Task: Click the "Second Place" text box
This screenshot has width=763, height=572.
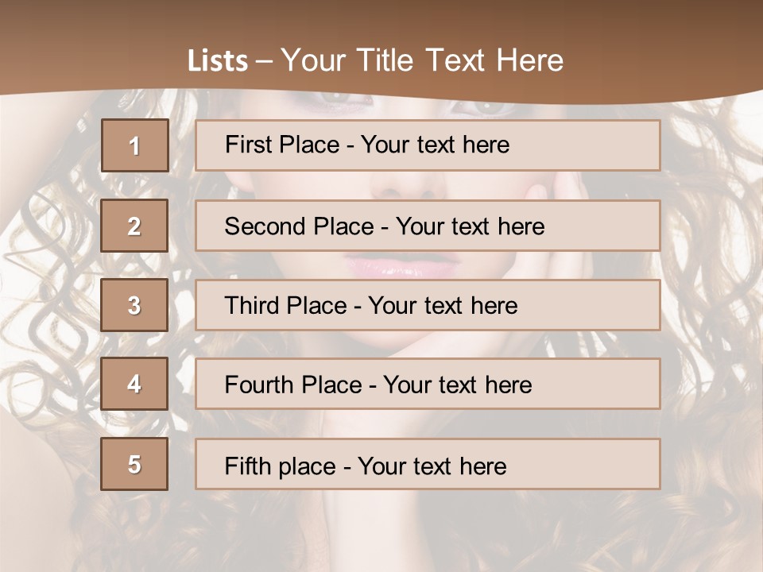Action: tap(428, 226)
